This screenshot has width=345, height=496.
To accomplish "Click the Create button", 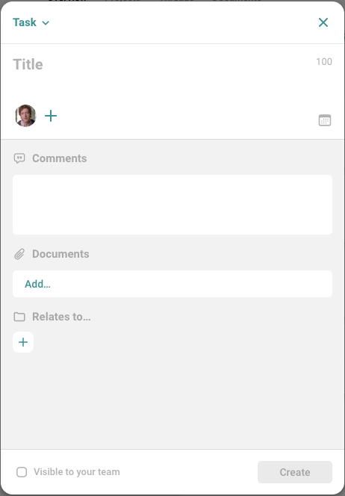I will coord(295,472).
